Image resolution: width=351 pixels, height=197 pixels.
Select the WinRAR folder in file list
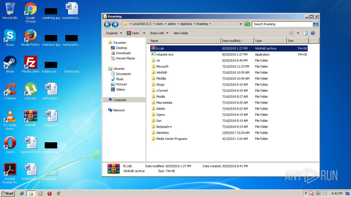click(229, 73)
